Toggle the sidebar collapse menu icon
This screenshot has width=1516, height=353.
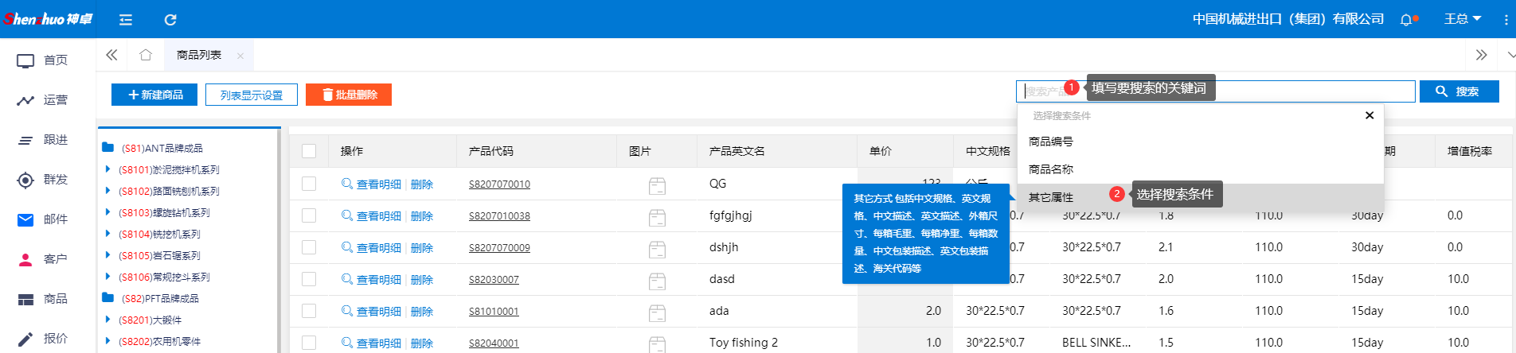126,20
